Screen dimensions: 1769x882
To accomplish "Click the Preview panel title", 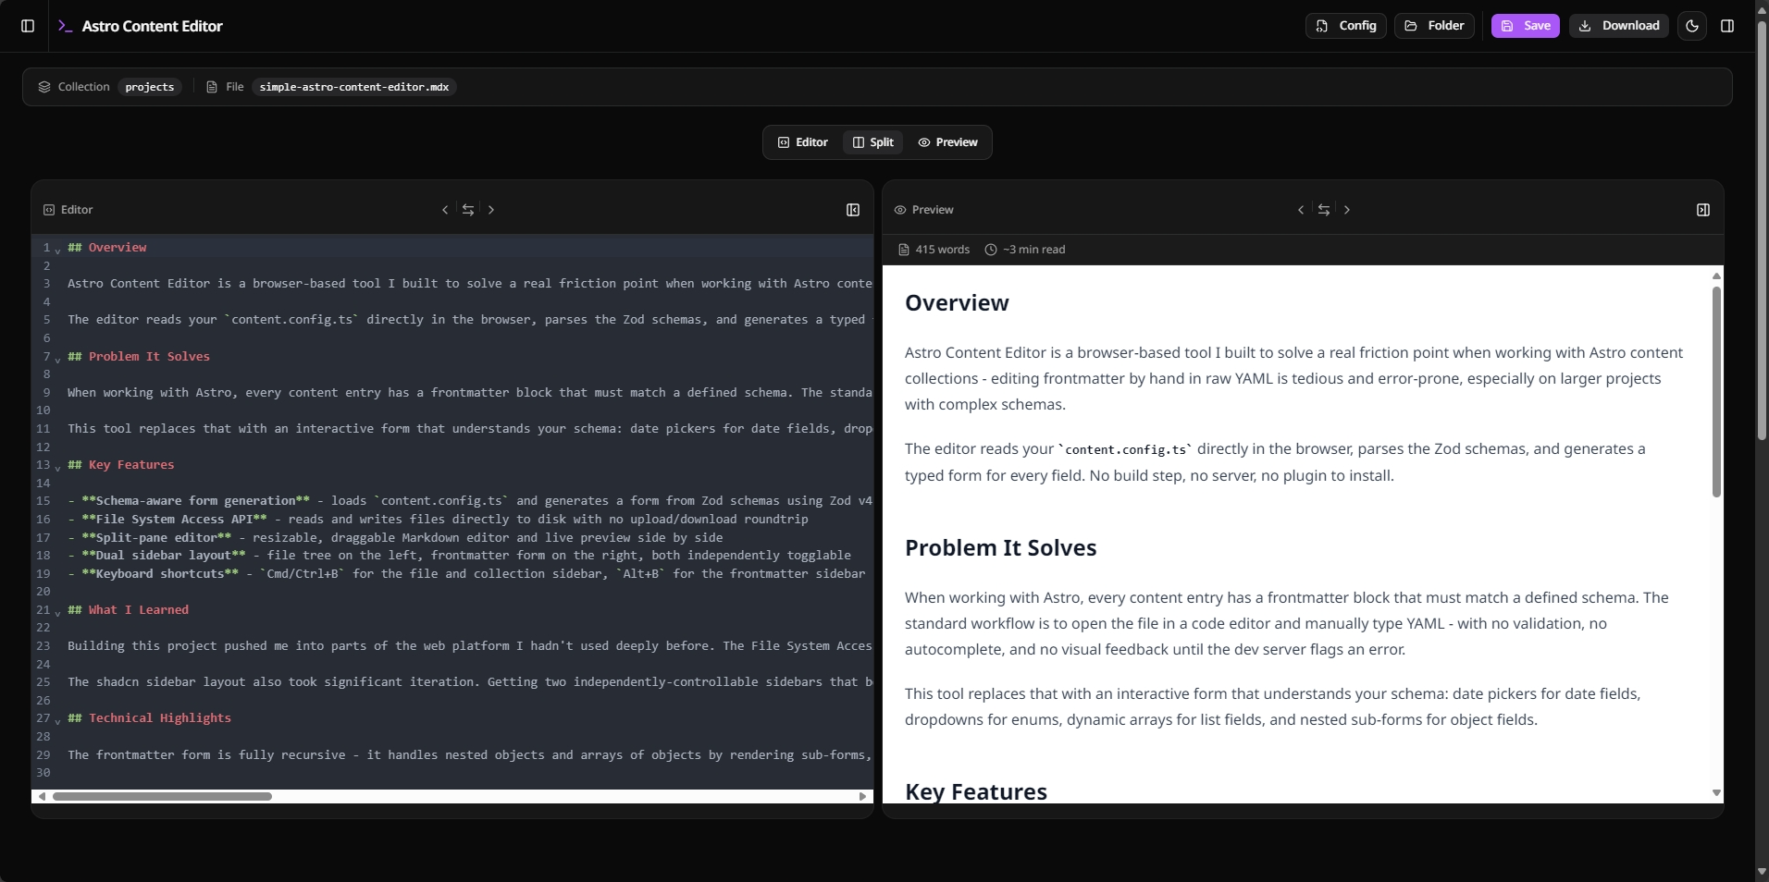I will pyautogui.click(x=934, y=210).
